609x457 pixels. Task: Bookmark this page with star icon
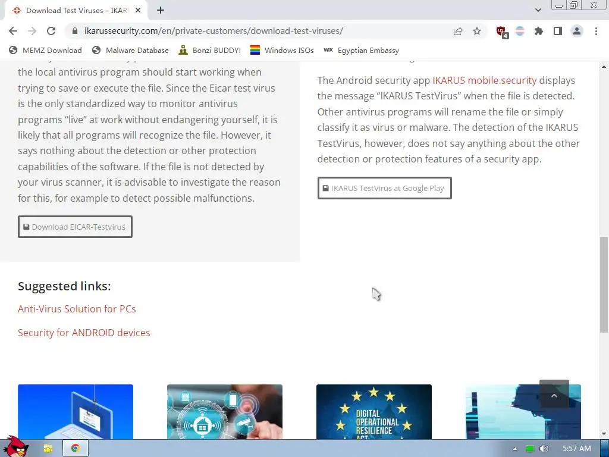pos(477,31)
